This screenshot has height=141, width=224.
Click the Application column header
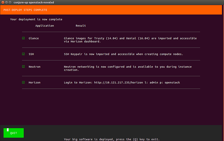coord(44,26)
